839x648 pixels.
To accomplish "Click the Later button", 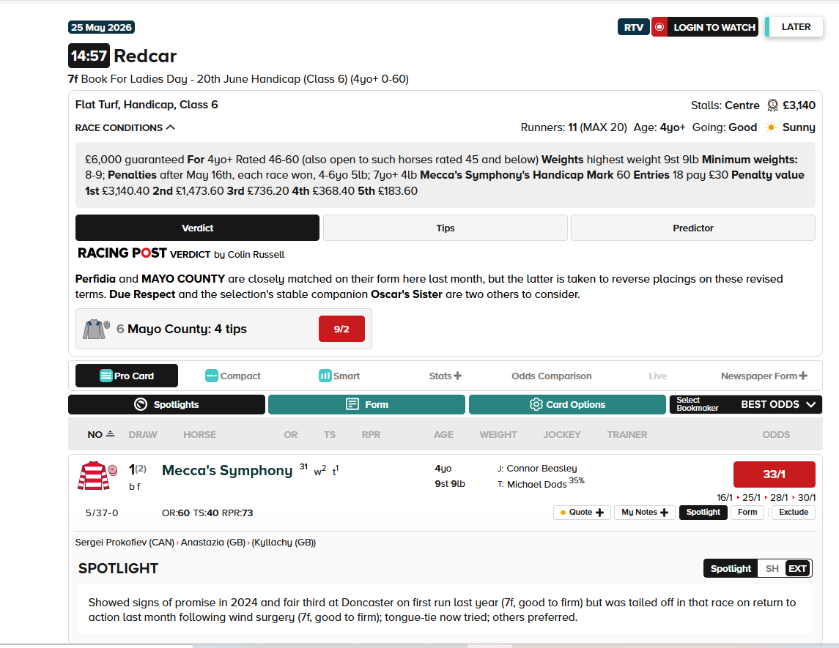I will pyautogui.click(x=796, y=27).
